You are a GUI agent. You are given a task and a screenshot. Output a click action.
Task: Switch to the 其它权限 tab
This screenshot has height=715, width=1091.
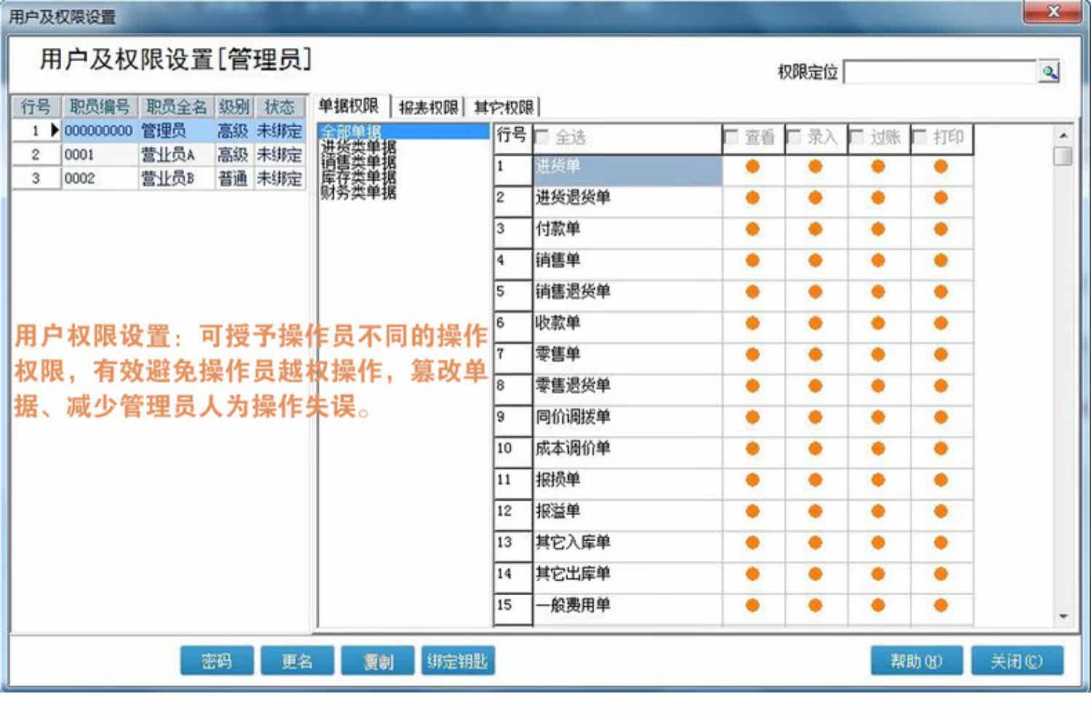(x=503, y=108)
